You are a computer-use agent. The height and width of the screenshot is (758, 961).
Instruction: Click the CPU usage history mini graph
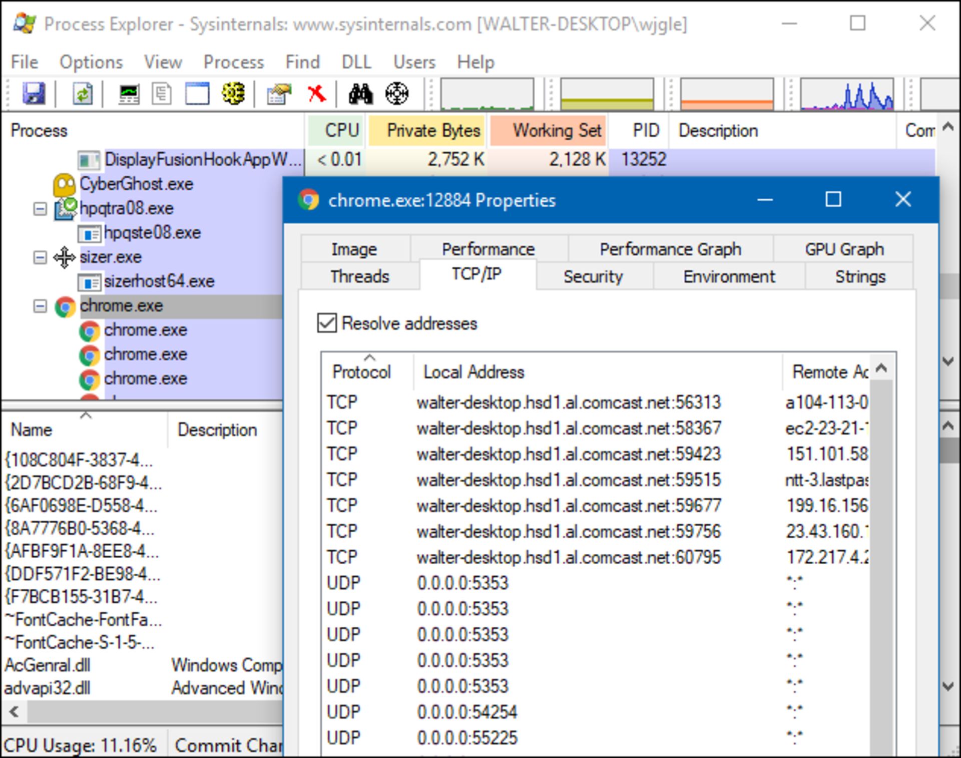click(x=487, y=94)
